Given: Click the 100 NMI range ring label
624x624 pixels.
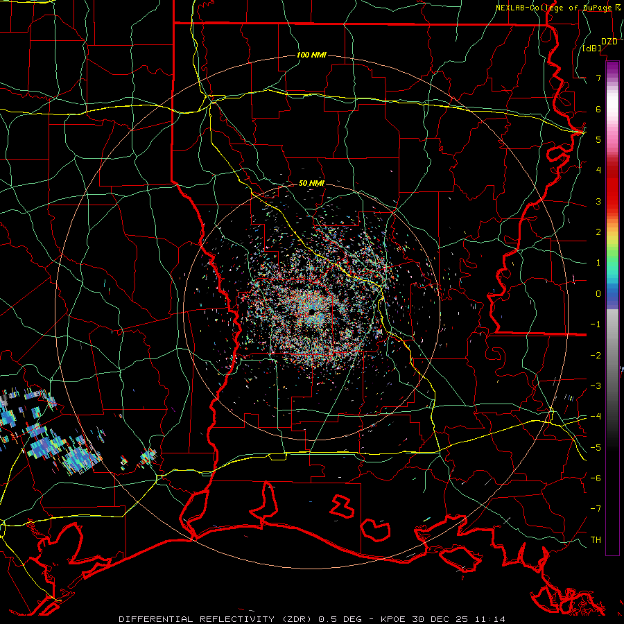Looking at the screenshot, I should [x=311, y=55].
